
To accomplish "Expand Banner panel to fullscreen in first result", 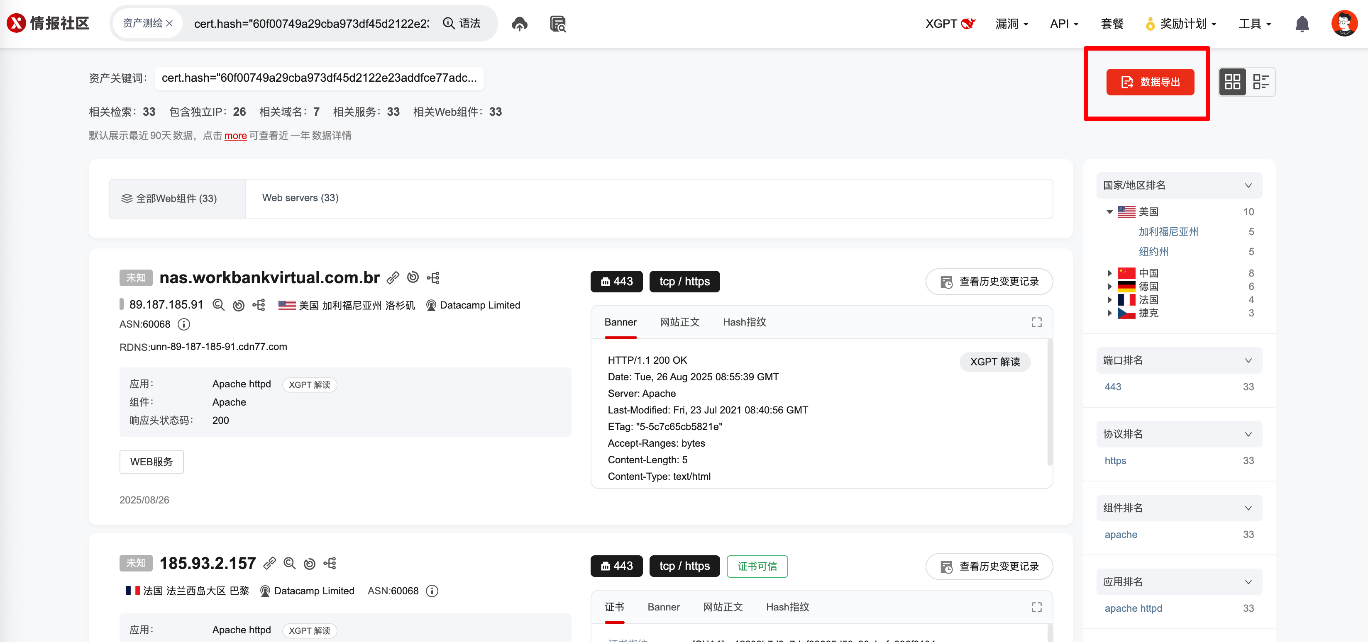I will tap(1036, 322).
